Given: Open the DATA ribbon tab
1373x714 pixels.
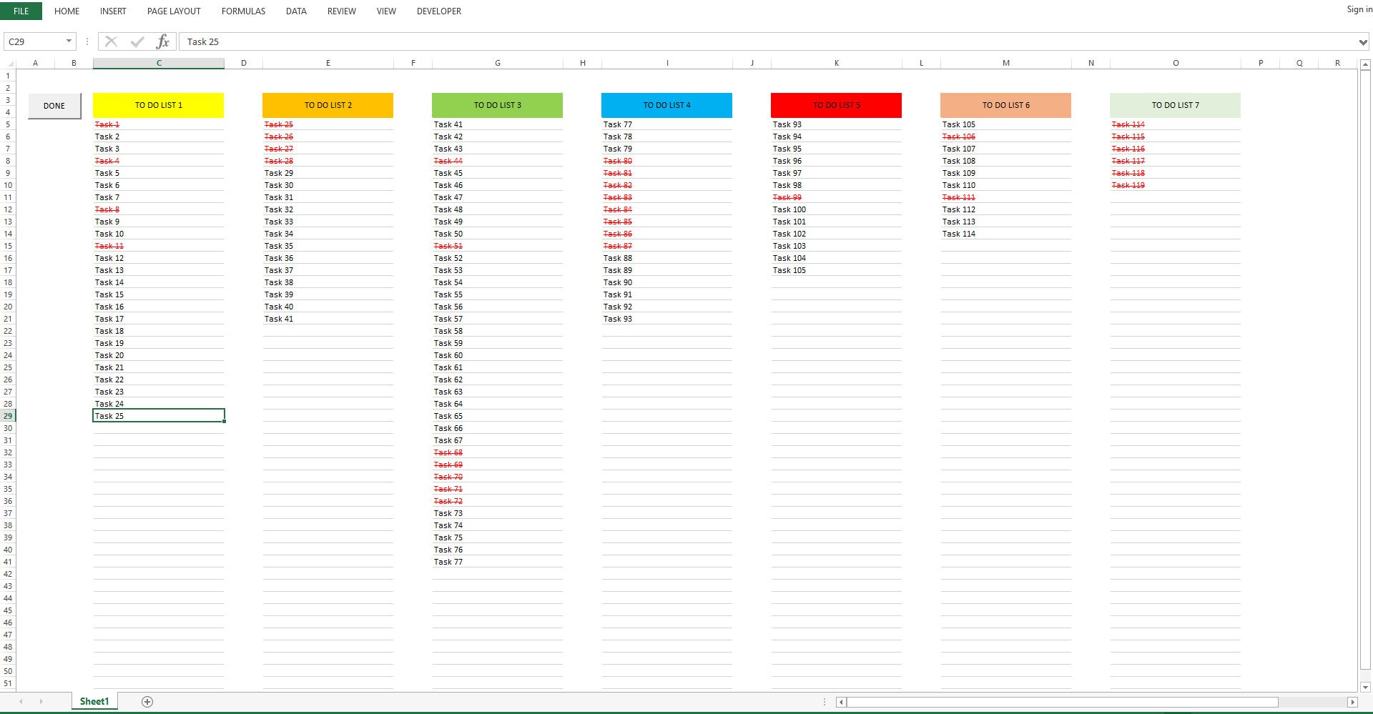Looking at the screenshot, I should [295, 11].
